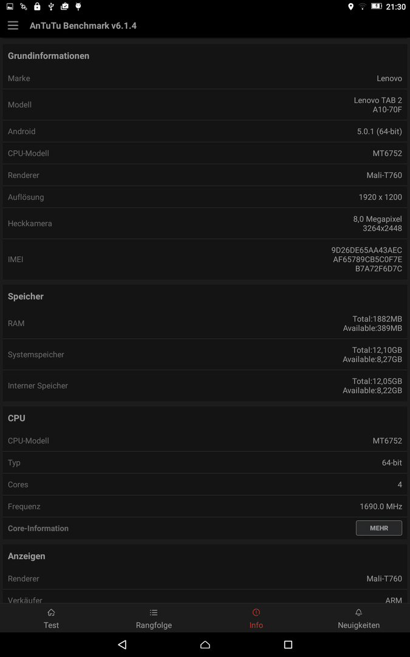Switch to the Neuigkeiten tab
Image resolution: width=410 pixels, height=657 pixels.
point(358,617)
